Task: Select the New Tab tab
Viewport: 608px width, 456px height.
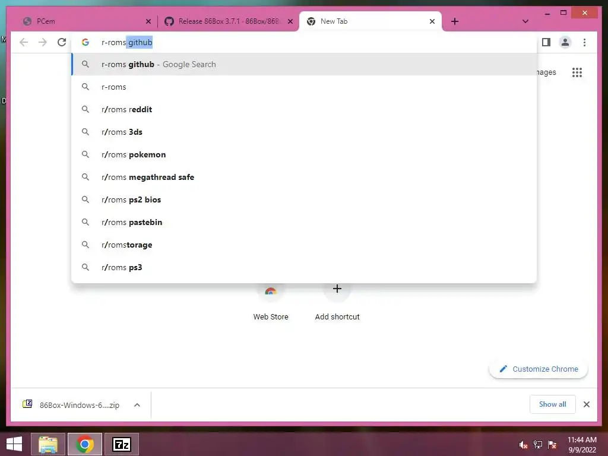Action: (370, 21)
